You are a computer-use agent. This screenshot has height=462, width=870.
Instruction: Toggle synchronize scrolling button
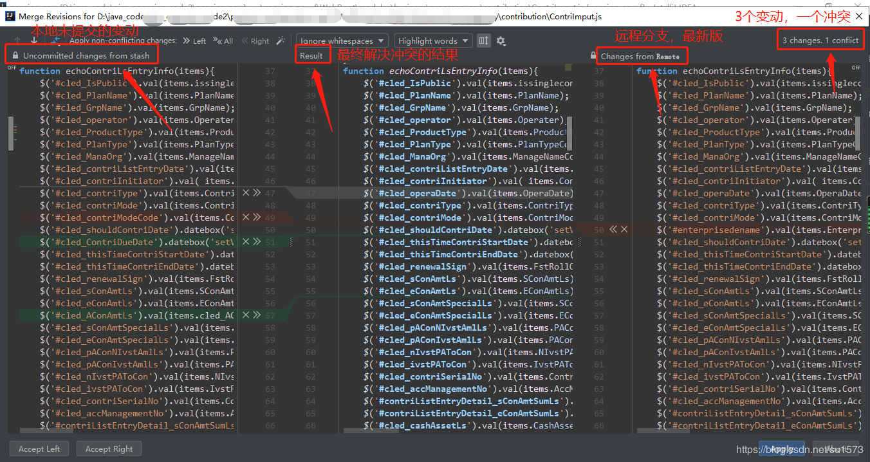484,41
